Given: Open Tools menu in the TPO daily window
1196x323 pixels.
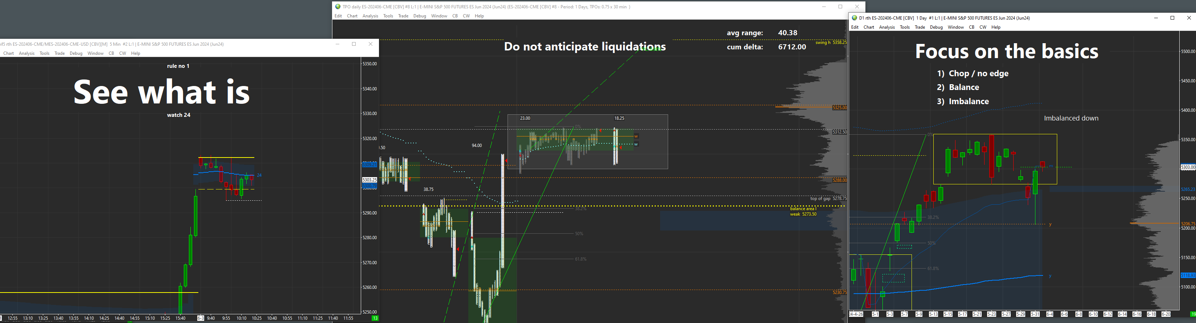Looking at the screenshot, I should (x=388, y=16).
